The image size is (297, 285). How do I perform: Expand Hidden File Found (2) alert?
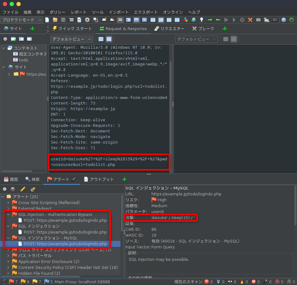click(8, 273)
